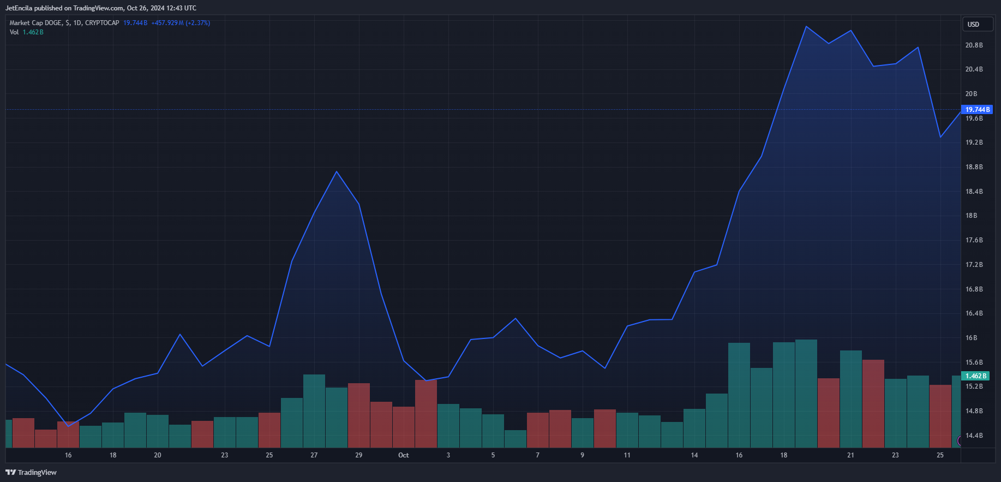
Task: Click the 16 date label left of 18
Action: coord(68,455)
